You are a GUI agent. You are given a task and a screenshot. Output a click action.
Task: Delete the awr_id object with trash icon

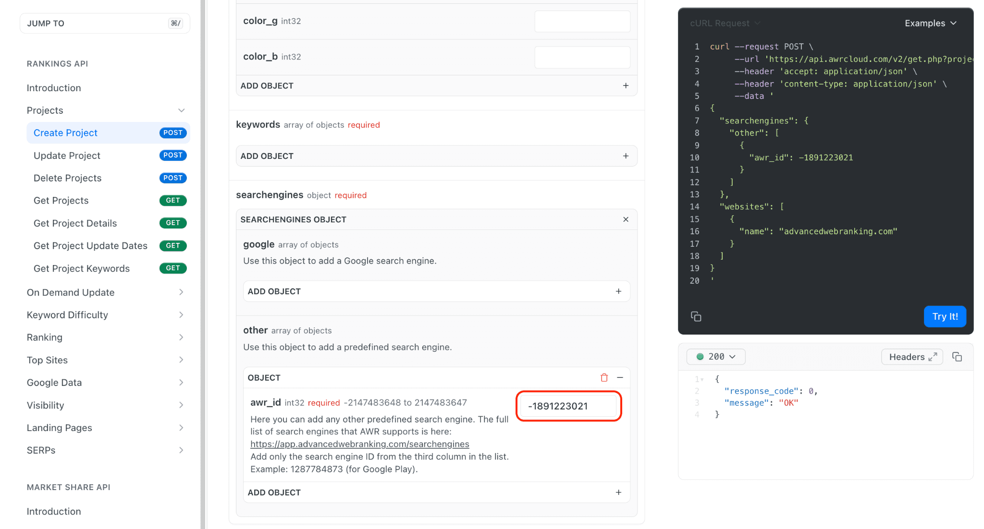pos(604,378)
